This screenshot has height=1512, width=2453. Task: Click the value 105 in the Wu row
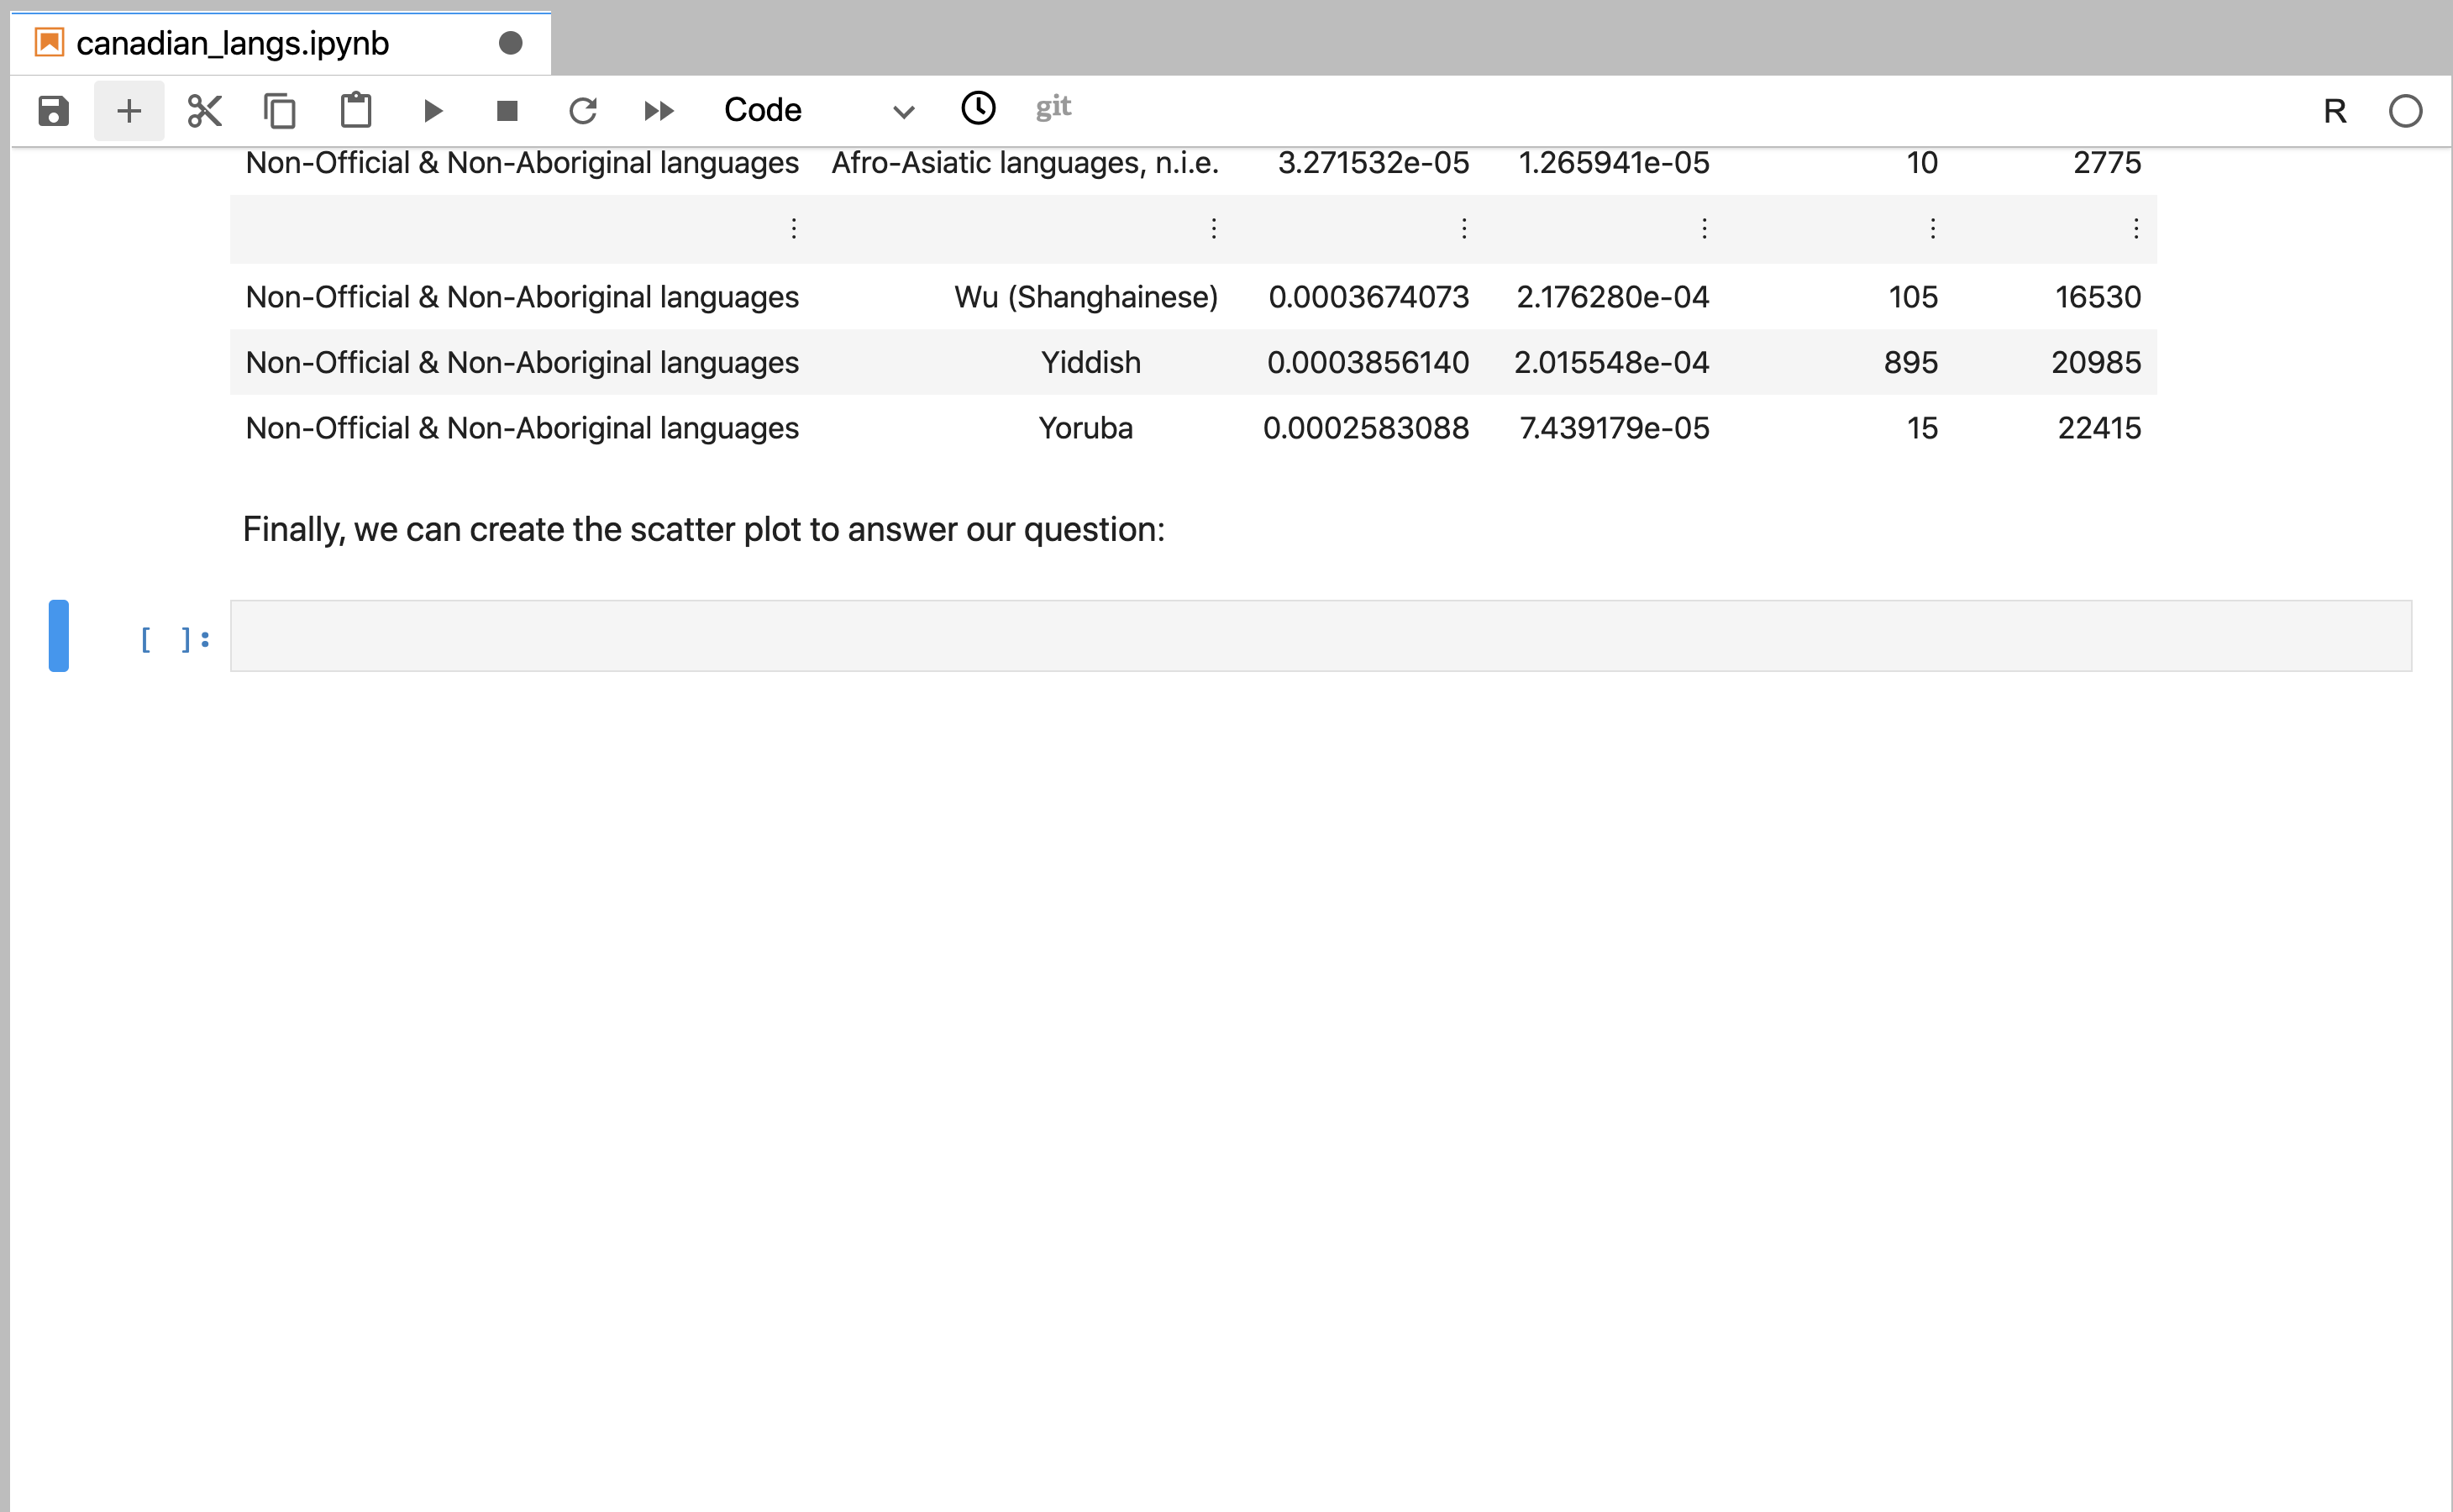click(1912, 297)
